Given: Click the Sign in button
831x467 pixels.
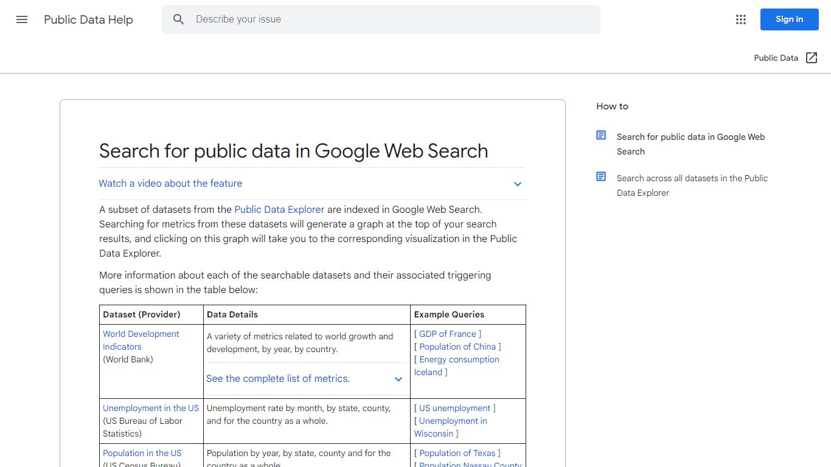Looking at the screenshot, I should 789,19.
